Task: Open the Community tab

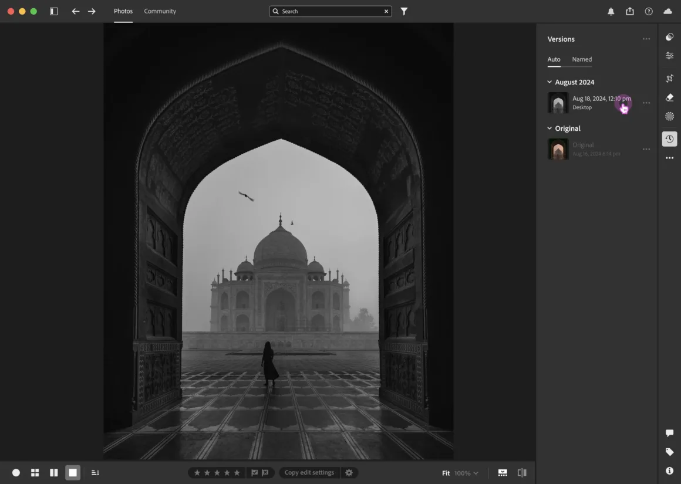Action: 160,11
